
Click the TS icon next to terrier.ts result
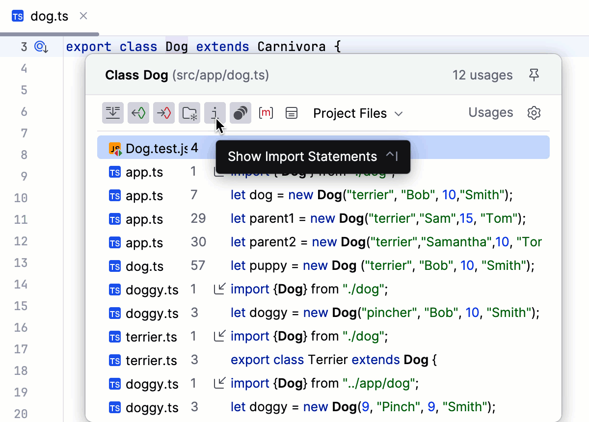(x=114, y=337)
